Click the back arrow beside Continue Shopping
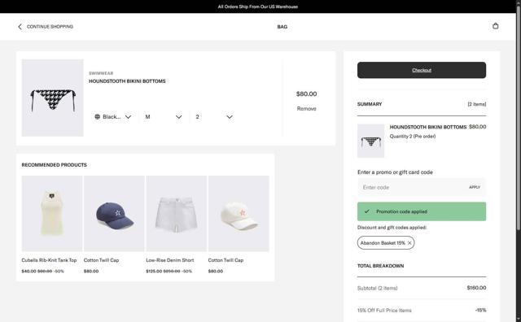The height and width of the screenshot is (322, 521). [x=20, y=27]
